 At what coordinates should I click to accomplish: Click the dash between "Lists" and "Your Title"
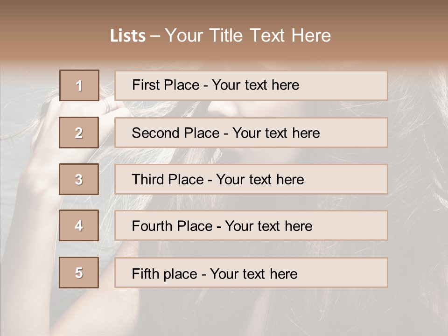tap(154, 36)
